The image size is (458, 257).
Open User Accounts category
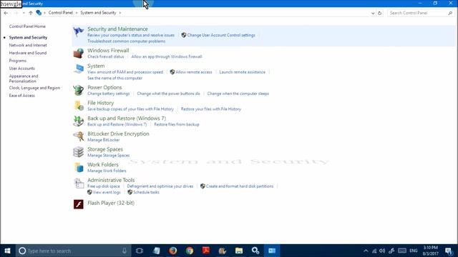(21, 69)
